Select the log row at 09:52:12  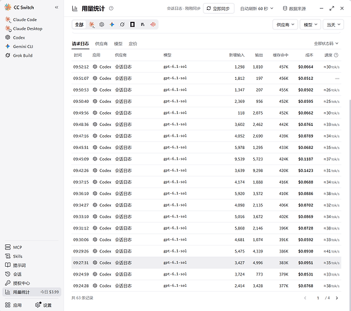point(206,67)
